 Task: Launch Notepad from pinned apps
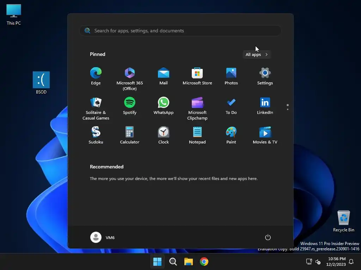pyautogui.click(x=197, y=135)
